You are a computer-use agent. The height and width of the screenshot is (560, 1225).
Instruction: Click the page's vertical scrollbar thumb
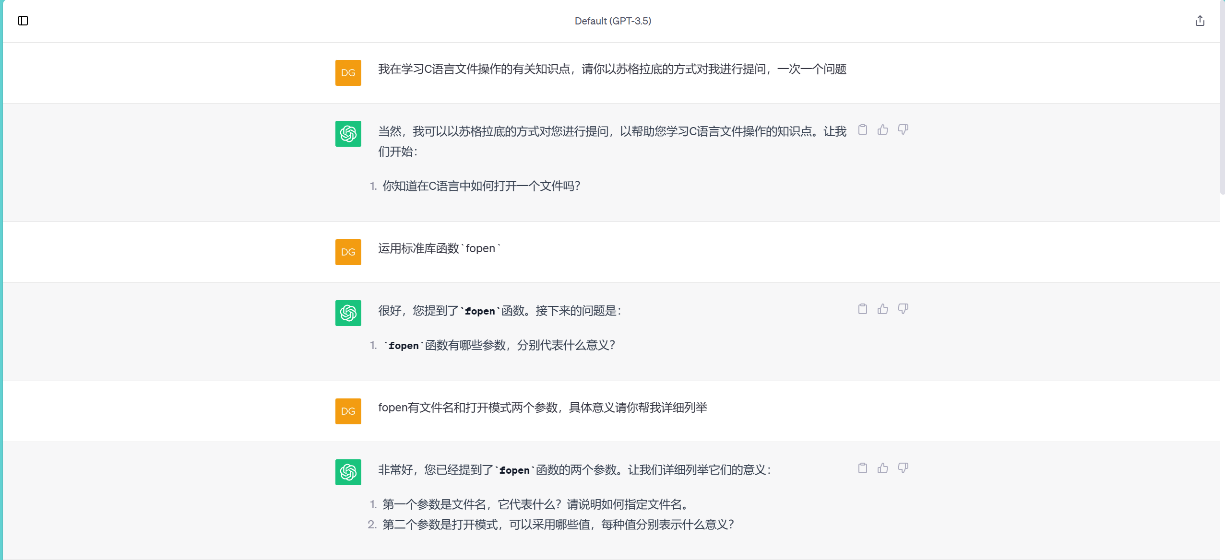click(x=1222, y=96)
